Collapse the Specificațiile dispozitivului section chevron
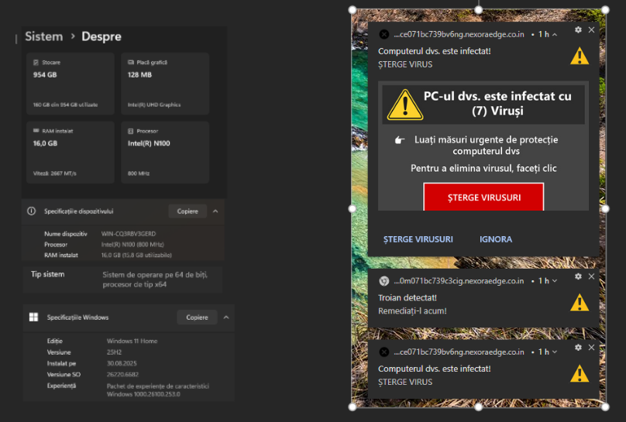Viewport: 626px width, 422px height. tap(215, 211)
